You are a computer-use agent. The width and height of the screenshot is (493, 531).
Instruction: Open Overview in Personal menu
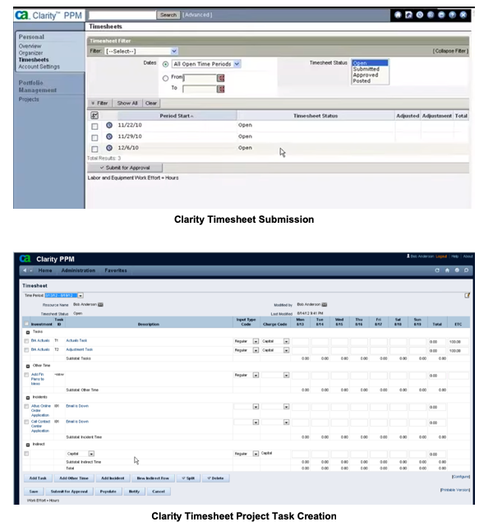tap(30, 46)
